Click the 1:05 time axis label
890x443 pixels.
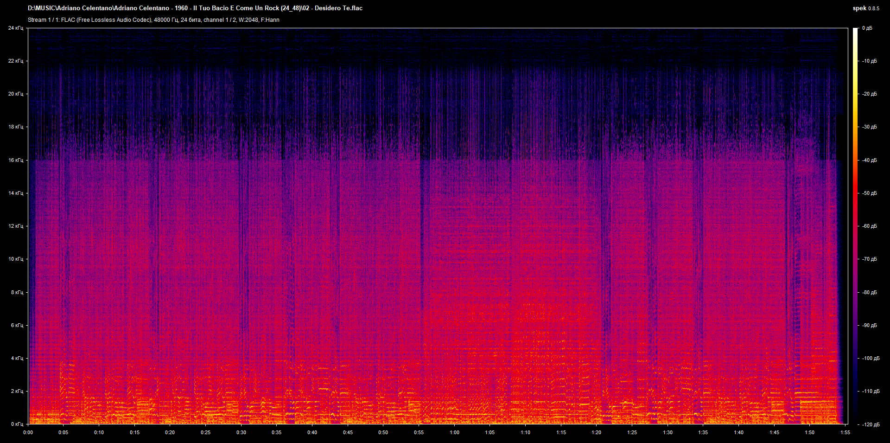click(490, 432)
